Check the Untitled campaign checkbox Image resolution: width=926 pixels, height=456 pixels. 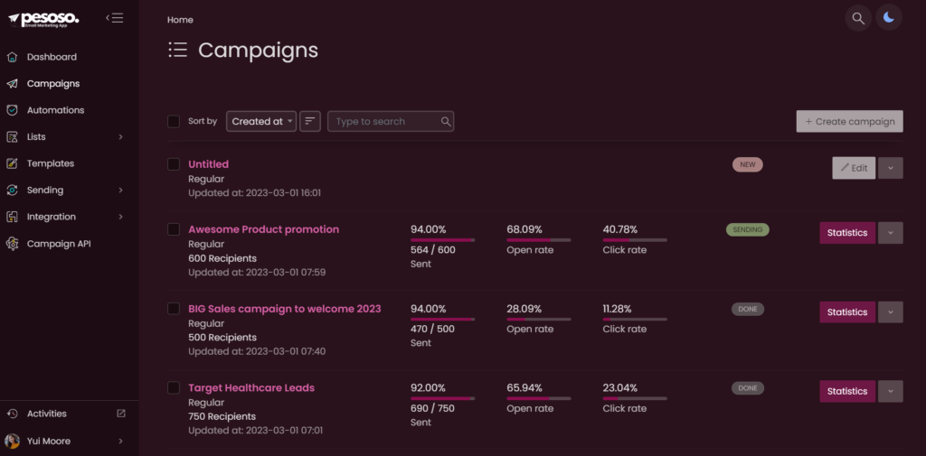[x=174, y=164]
